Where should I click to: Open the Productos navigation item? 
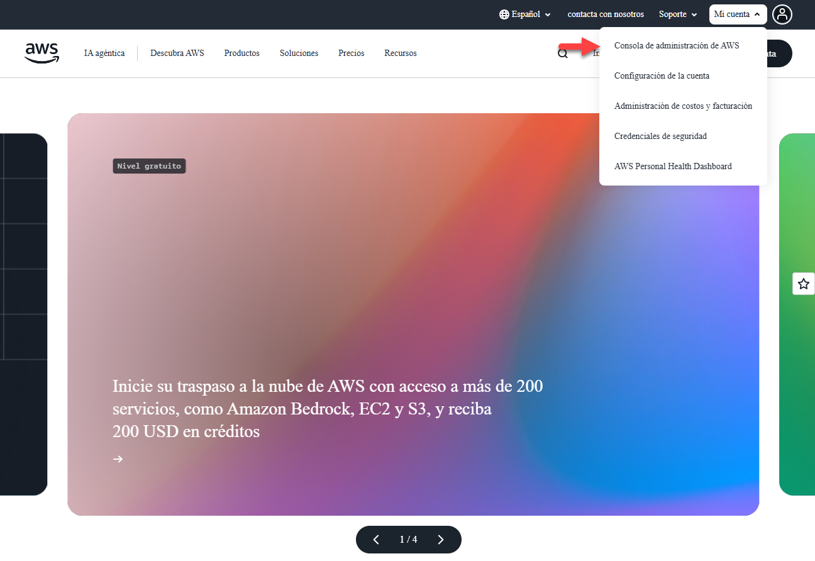click(x=241, y=53)
